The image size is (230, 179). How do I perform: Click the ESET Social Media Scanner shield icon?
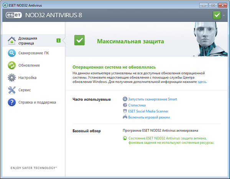125,111
